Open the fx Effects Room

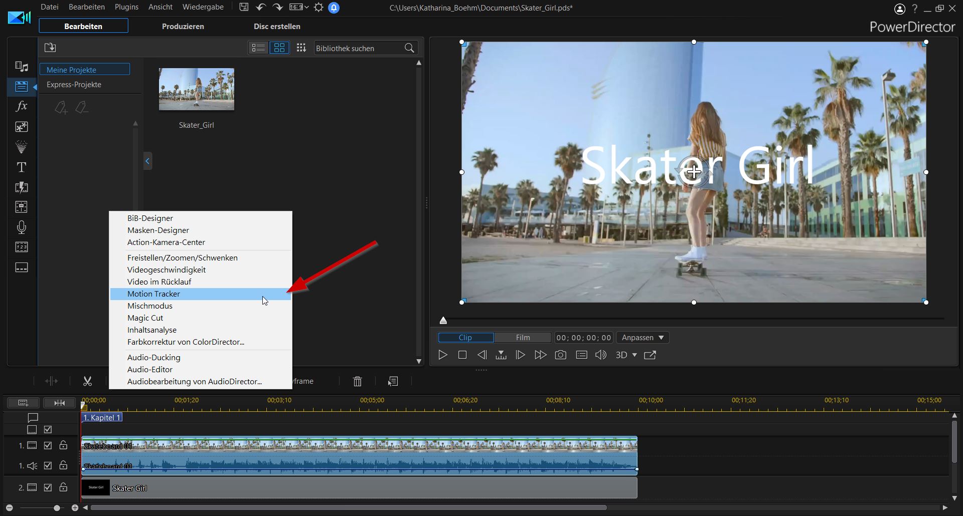click(22, 106)
